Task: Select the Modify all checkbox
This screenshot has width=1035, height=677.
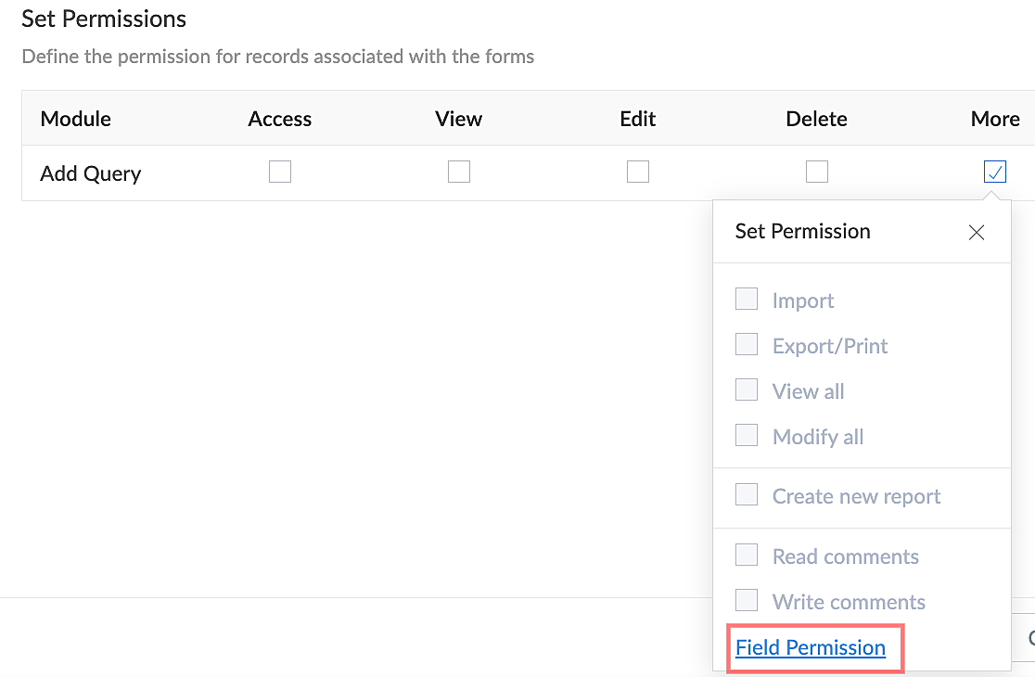Action: [x=747, y=435]
